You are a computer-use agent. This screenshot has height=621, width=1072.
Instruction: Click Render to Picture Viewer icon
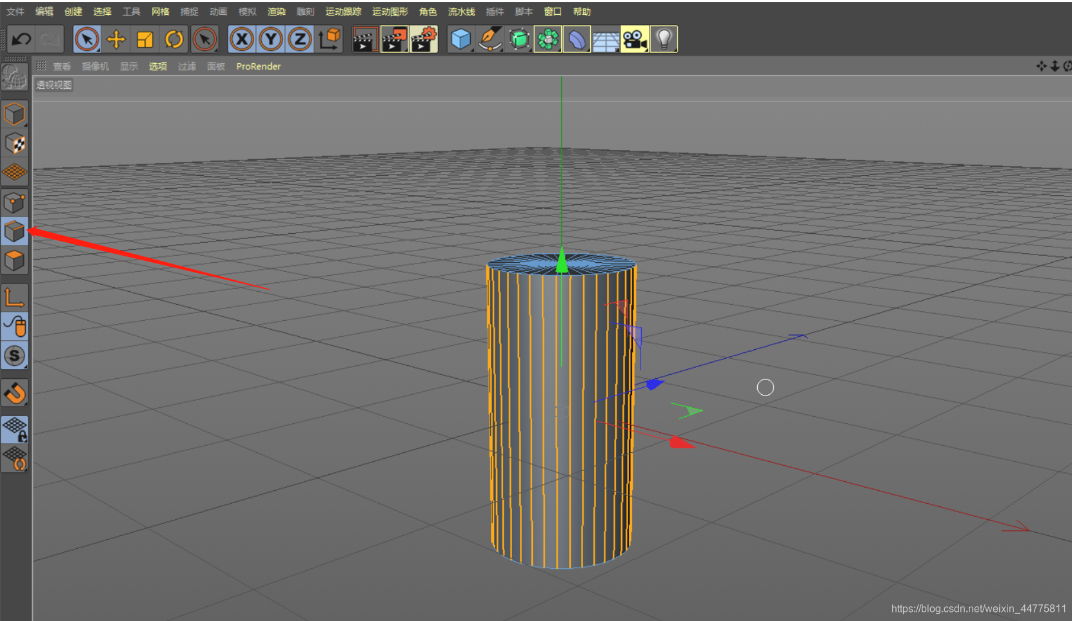point(395,39)
